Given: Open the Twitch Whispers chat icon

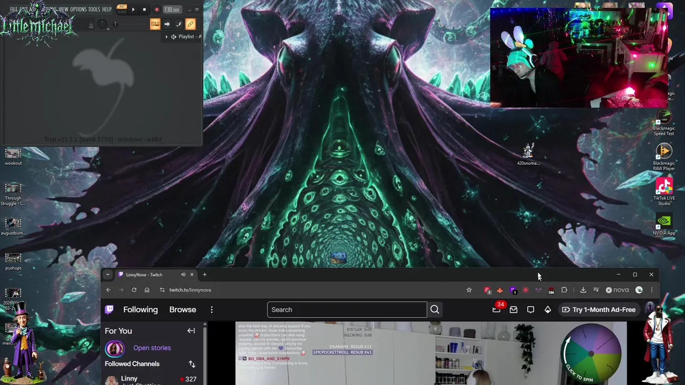Looking at the screenshot, I should pos(530,310).
